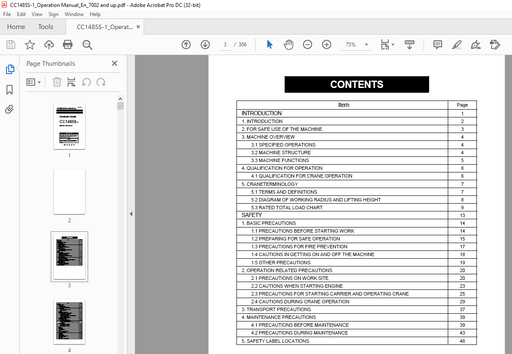Image resolution: width=512 pixels, height=354 pixels.
Task: Add the document to starred files
Action: coord(30,45)
